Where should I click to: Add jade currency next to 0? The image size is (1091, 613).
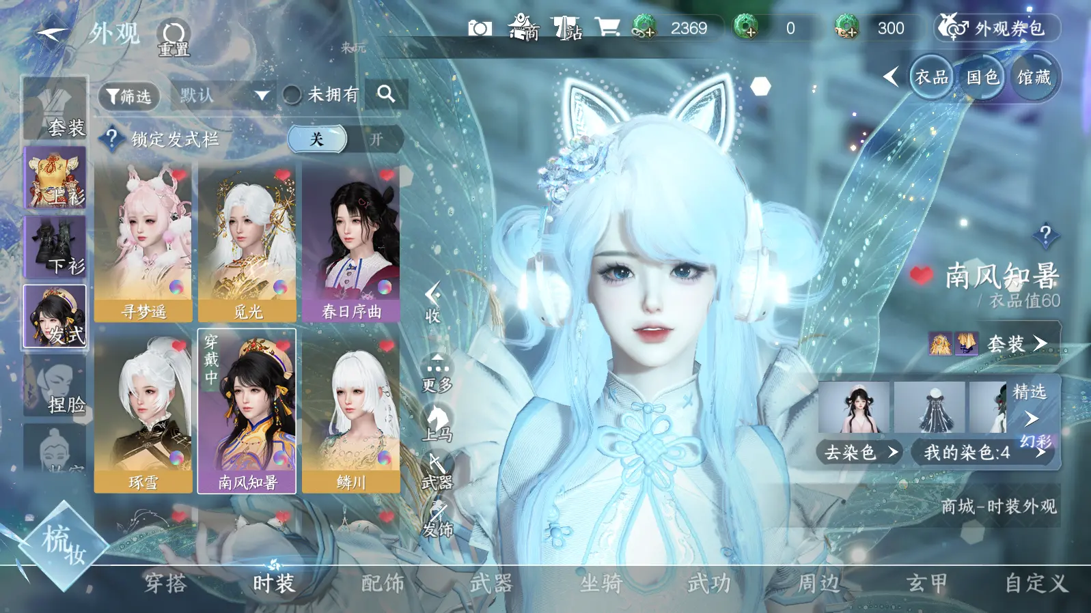[746, 28]
